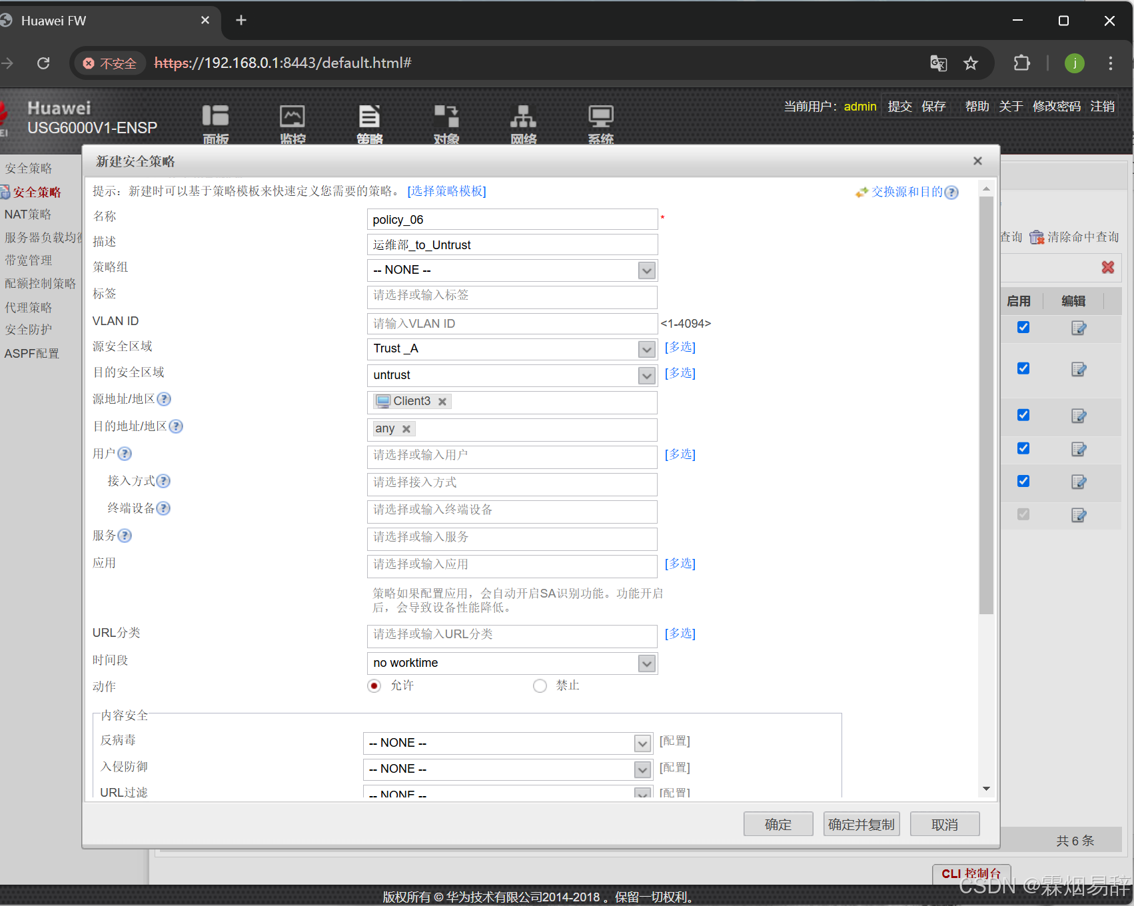Open 安全防护 in the left sidebar
The image size is (1134, 906).
tap(29, 330)
